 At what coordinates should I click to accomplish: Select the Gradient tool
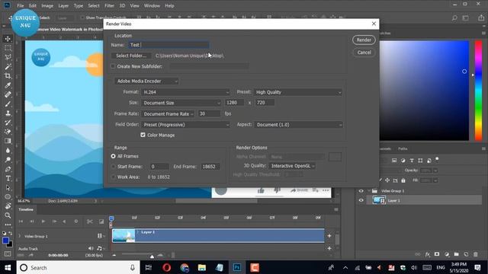point(8,141)
